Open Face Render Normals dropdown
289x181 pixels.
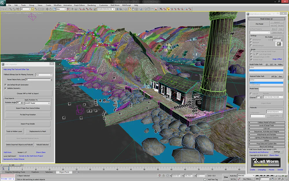coord(273,97)
